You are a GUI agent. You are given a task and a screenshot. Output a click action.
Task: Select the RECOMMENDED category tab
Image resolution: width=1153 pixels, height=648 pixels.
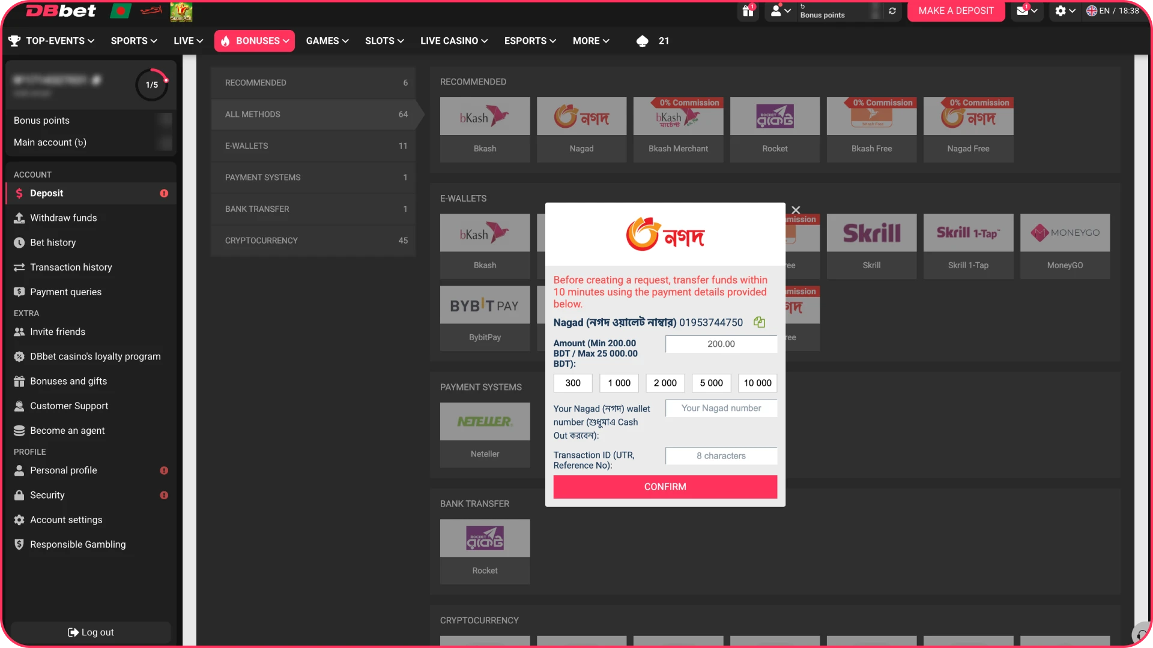(x=313, y=83)
